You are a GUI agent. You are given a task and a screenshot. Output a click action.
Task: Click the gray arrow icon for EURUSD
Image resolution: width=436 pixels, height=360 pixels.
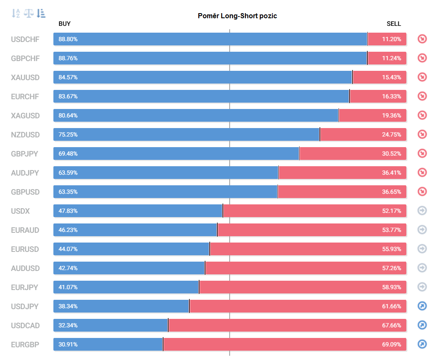click(422, 249)
